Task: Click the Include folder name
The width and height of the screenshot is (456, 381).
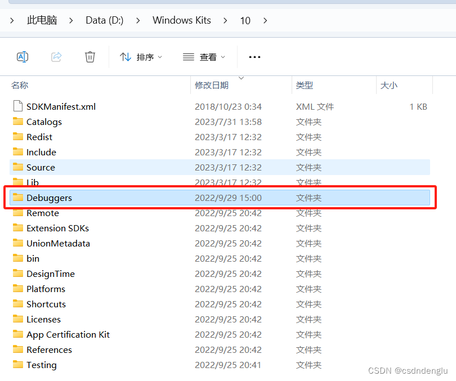Action: (41, 152)
